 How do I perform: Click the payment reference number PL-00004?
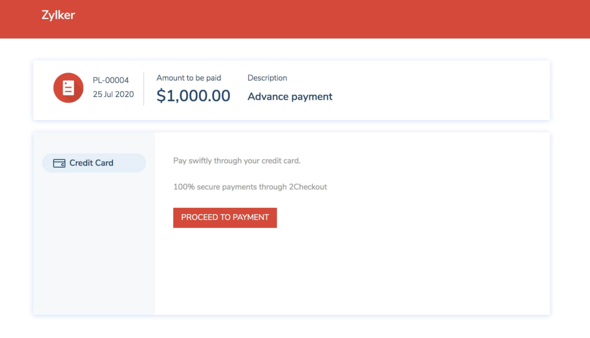(x=111, y=80)
